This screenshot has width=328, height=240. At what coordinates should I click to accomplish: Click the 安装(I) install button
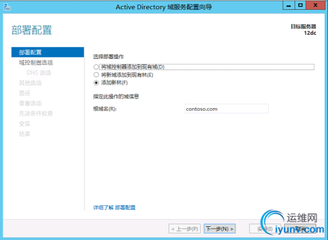(x=265, y=229)
